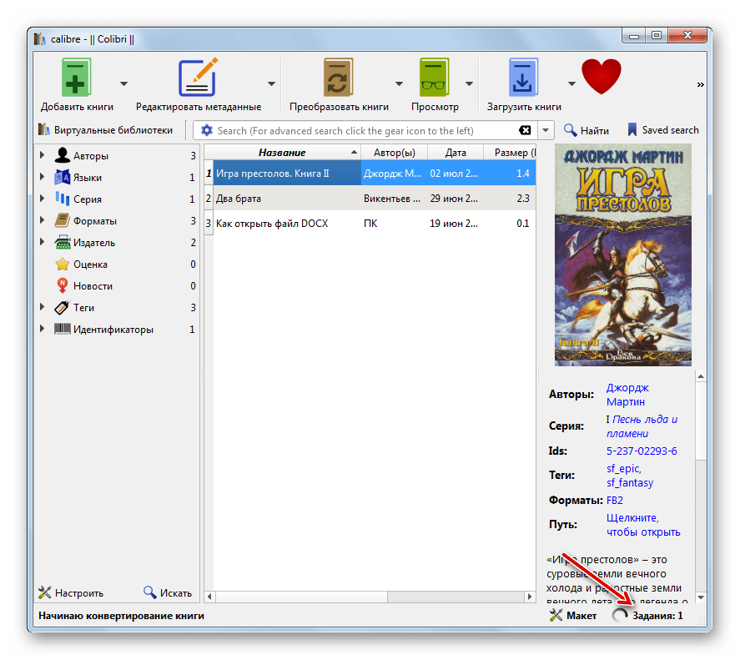Click the Щелкните, чтобы открыть path link

coord(642,525)
